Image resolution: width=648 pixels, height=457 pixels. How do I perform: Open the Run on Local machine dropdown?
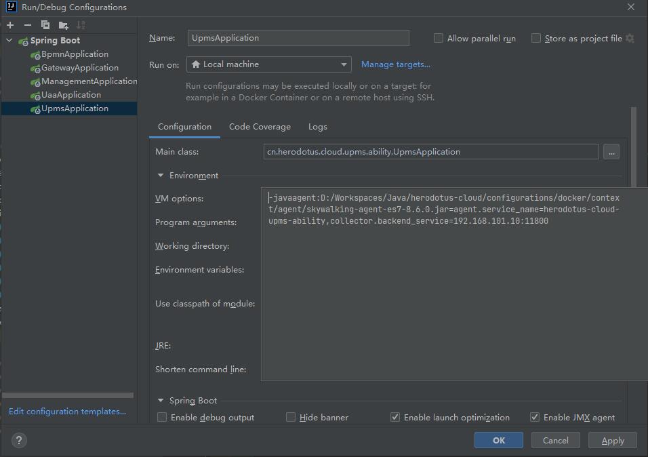click(x=269, y=64)
